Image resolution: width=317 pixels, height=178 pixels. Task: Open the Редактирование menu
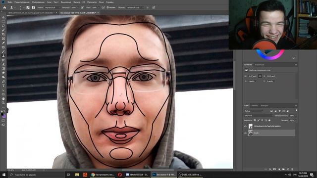click(22, 2)
